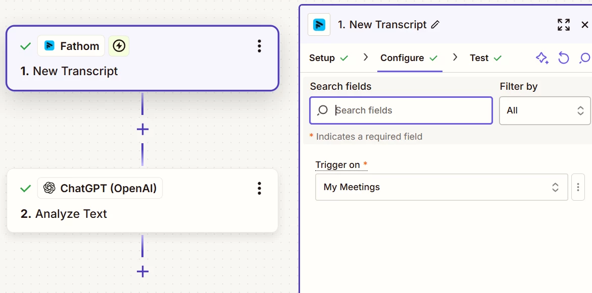Click the Indicates a required field note
The width and height of the screenshot is (592, 293).
point(366,137)
